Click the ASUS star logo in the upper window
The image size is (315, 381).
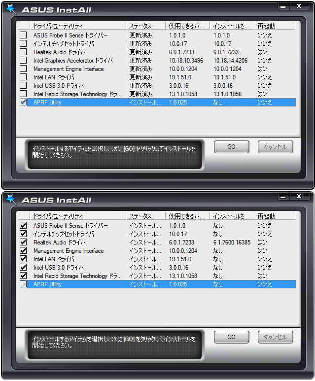coord(12,9)
